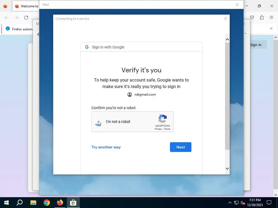Click Sign in on the Firefox page
Screen dimensions: 278x208
256,45
